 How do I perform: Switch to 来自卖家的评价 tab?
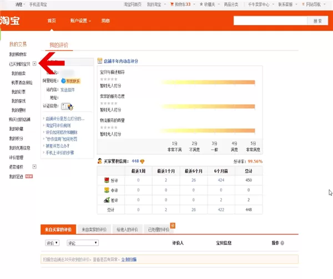coord(94,229)
